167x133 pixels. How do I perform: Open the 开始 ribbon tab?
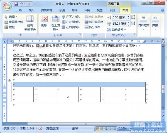(x=19, y=10)
